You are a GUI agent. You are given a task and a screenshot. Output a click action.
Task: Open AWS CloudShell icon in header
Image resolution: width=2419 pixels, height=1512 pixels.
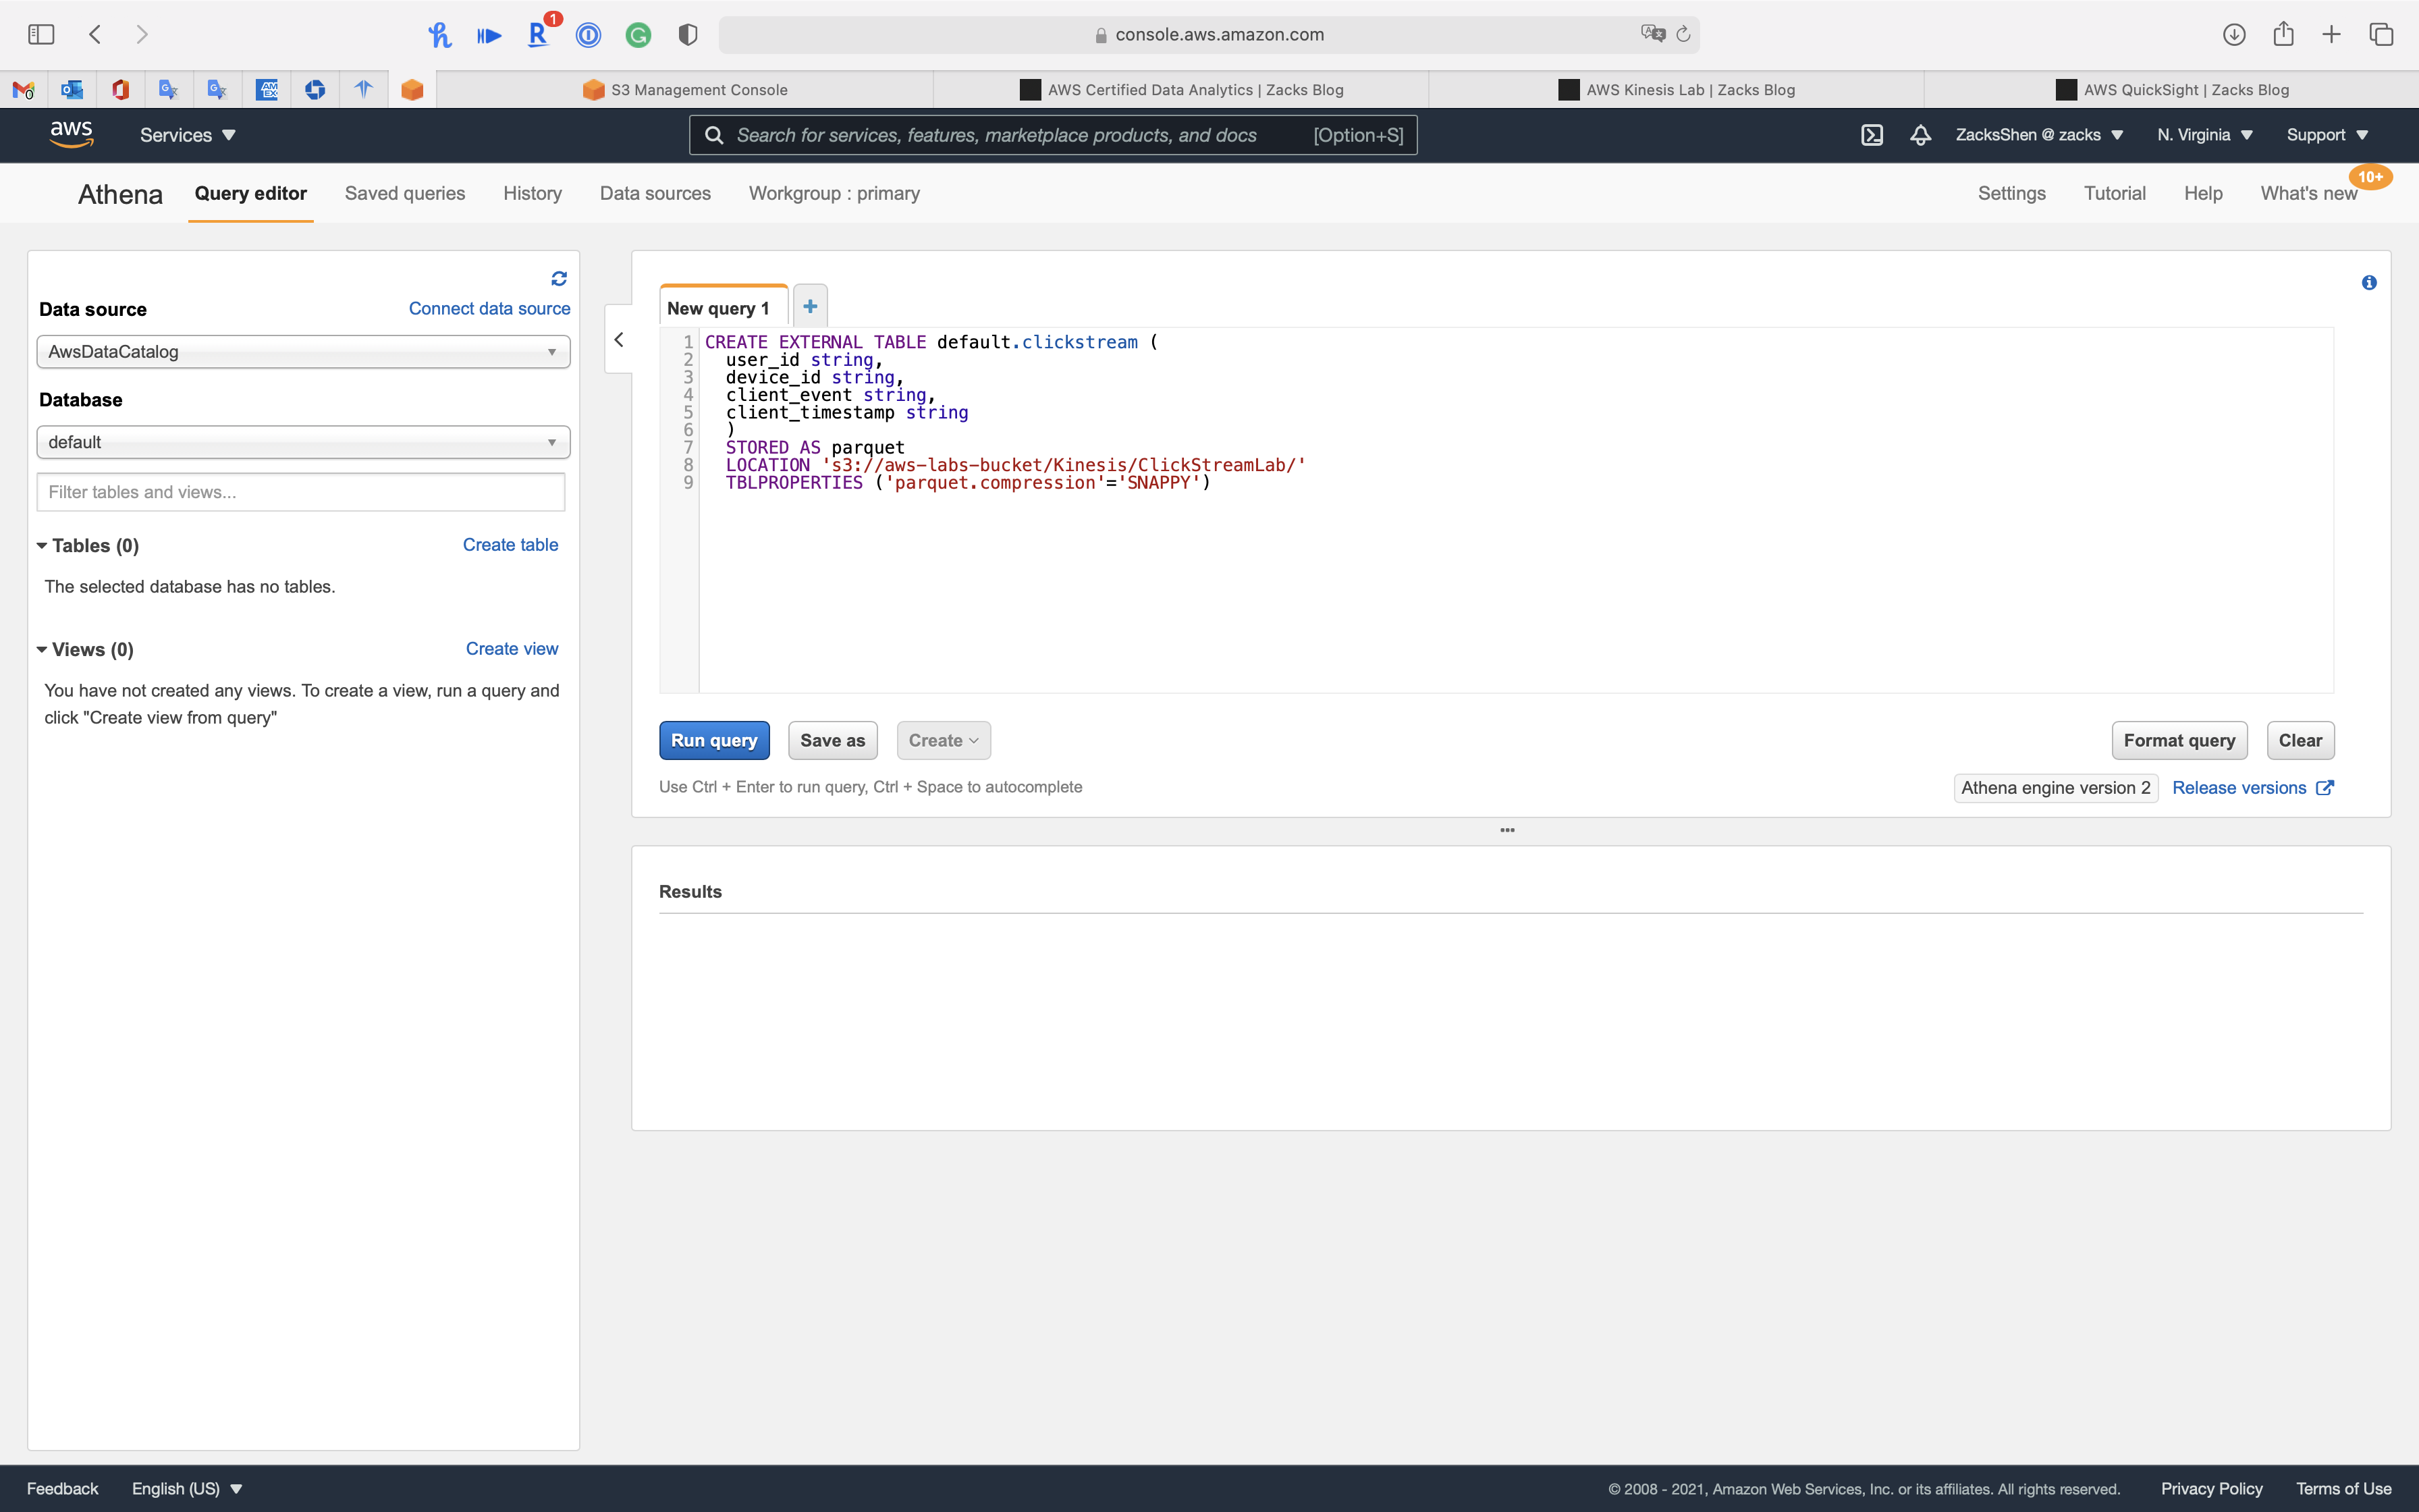[1871, 135]
